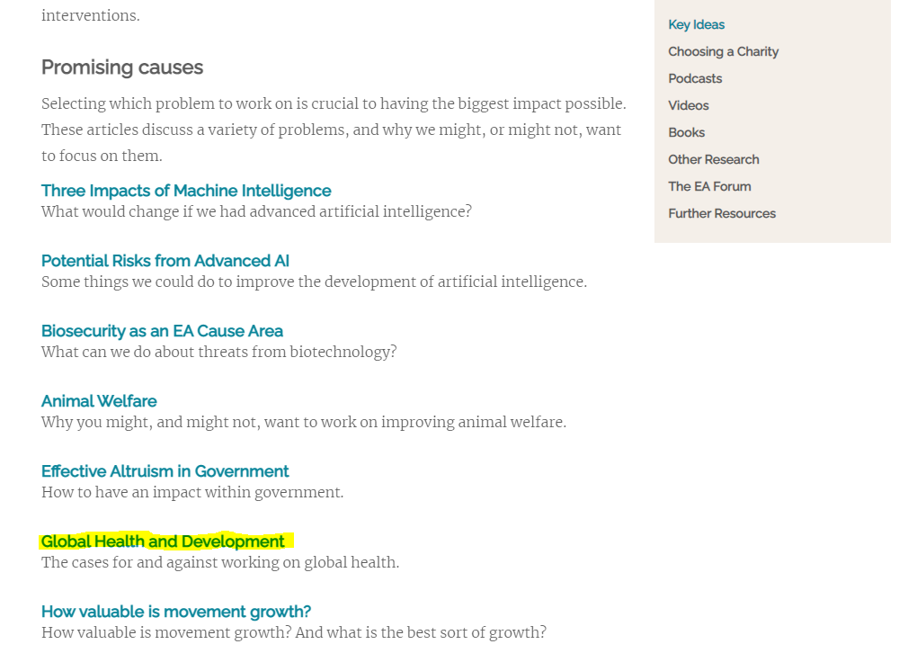This screenshot has width=899, height=662.
Task: Click the description about improving AI development
Action: tap(314, 282)
